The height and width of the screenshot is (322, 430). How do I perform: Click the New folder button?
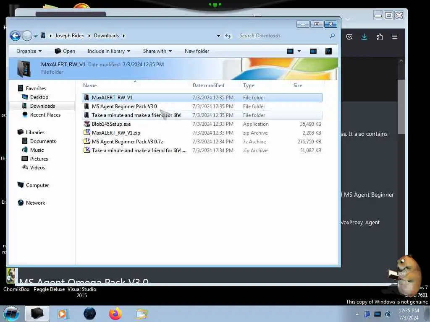point(197,51)
